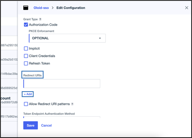Click help icon beside Allow Redirect URI patterns
The height and width of the screenshot is (138, 192).
(x=72, y=104)
